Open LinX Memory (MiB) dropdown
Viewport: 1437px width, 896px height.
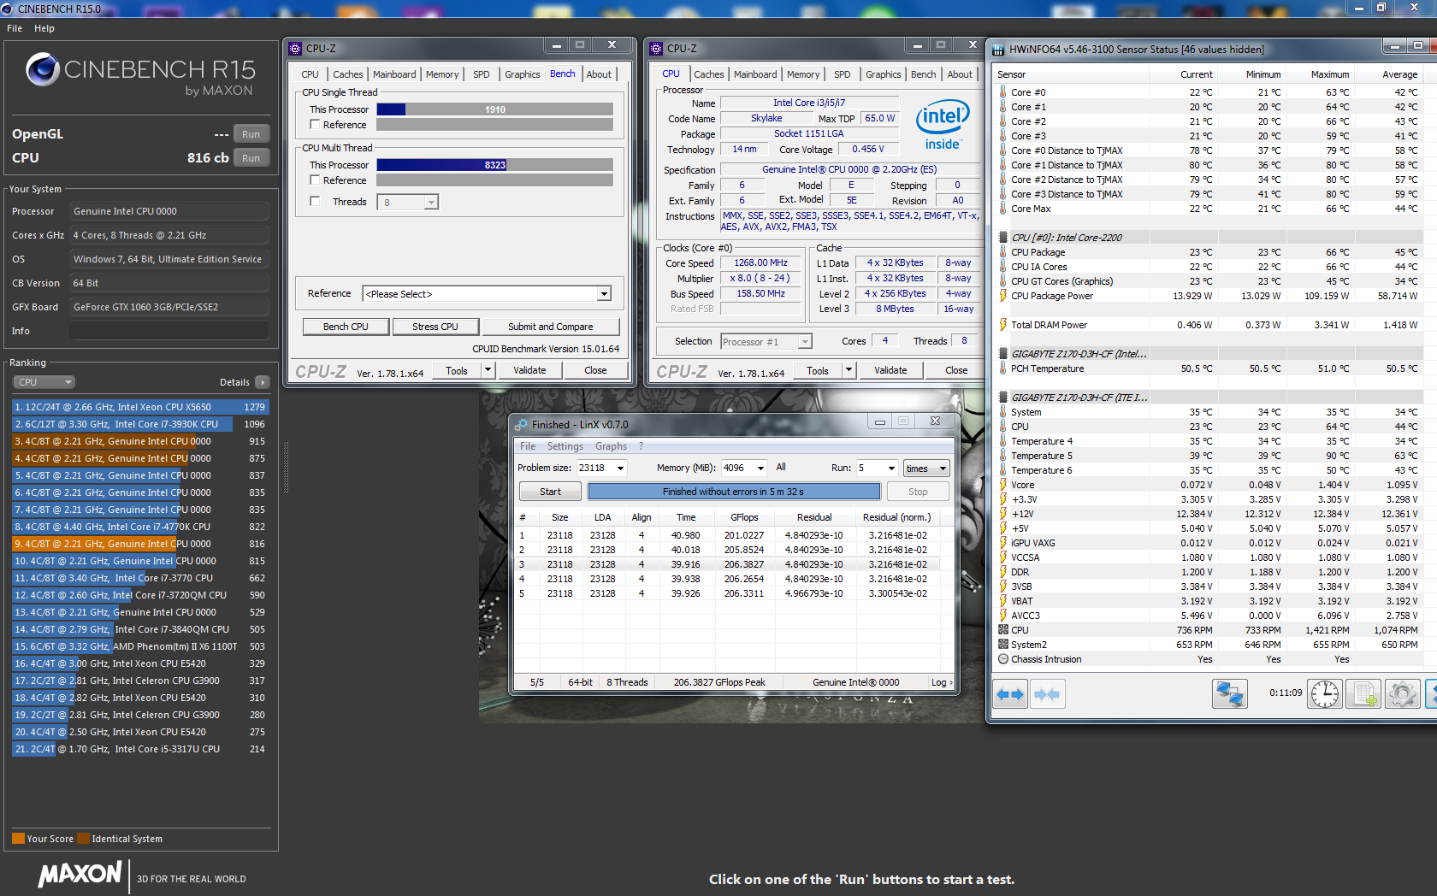[760, 469]
